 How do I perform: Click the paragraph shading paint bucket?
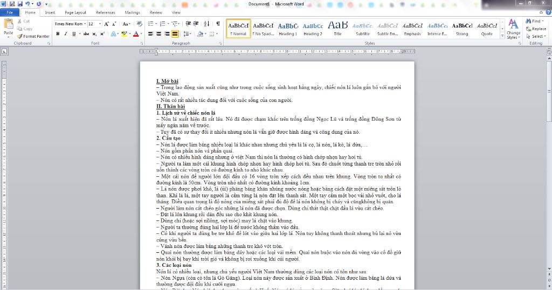199,34
